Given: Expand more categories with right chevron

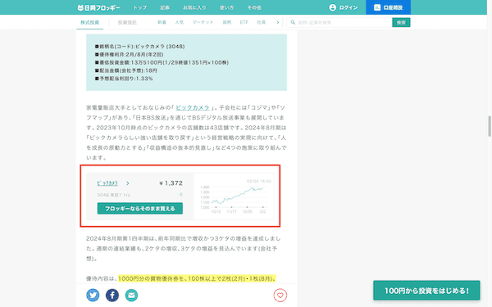Looking at the screenshot, I should [x=278, y=22].
